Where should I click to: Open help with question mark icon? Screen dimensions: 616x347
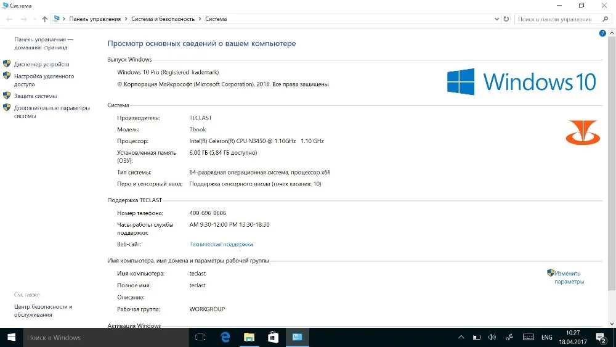coord(602,33)
